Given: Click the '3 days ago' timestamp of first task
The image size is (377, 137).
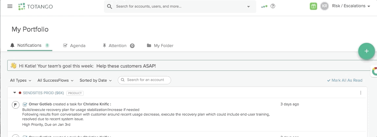Looking at the screenshot, I should (x=290, y=104).
